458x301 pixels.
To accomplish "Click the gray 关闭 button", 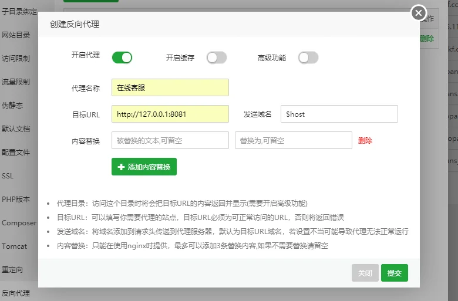I will point(365,273).
